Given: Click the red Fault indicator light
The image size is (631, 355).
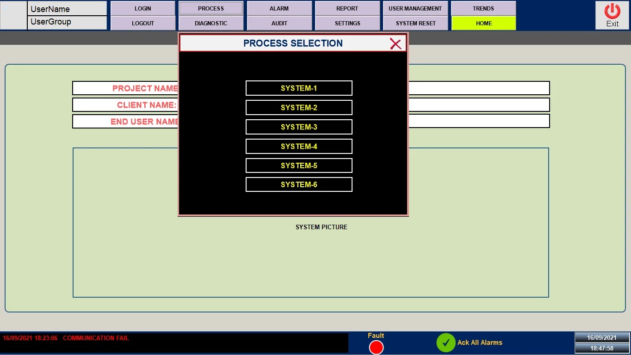Looking at the screenshot, I should [x=376, y=347].
